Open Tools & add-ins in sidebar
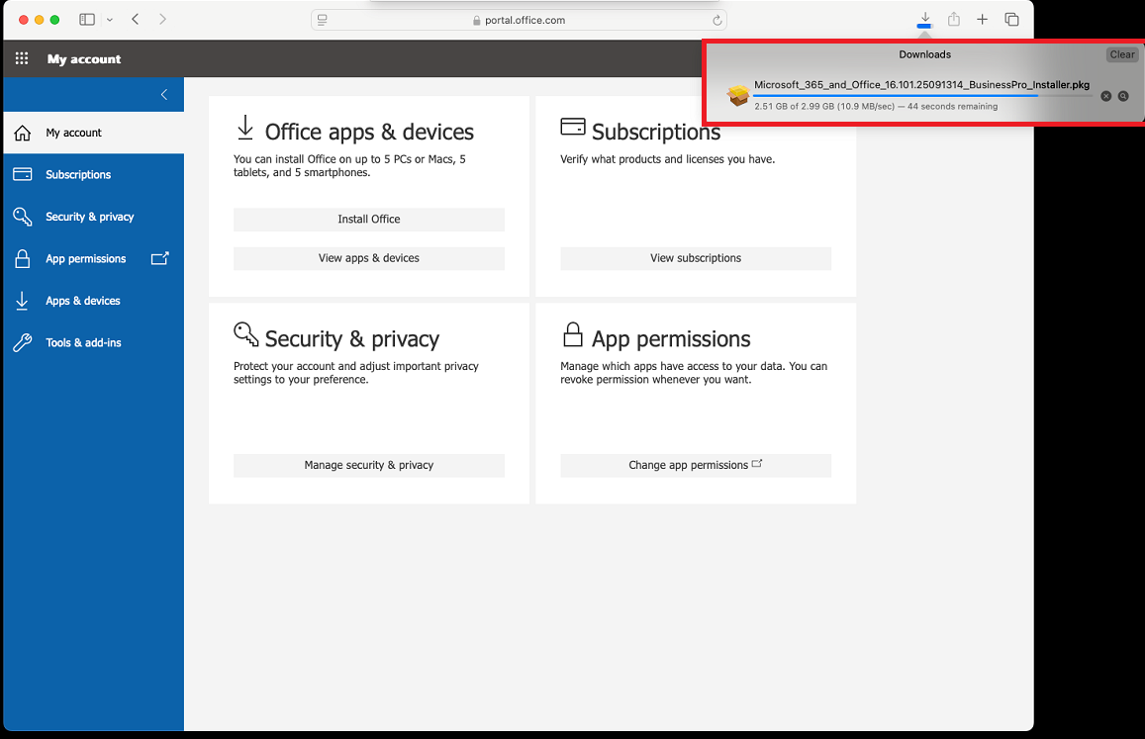Viewport: 1145px width, 739px height. (83, 343)
